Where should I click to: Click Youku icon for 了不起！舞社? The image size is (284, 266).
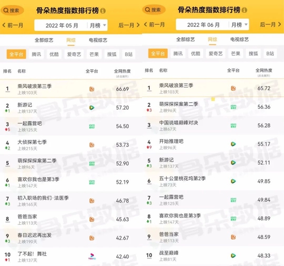pos(92,257)
